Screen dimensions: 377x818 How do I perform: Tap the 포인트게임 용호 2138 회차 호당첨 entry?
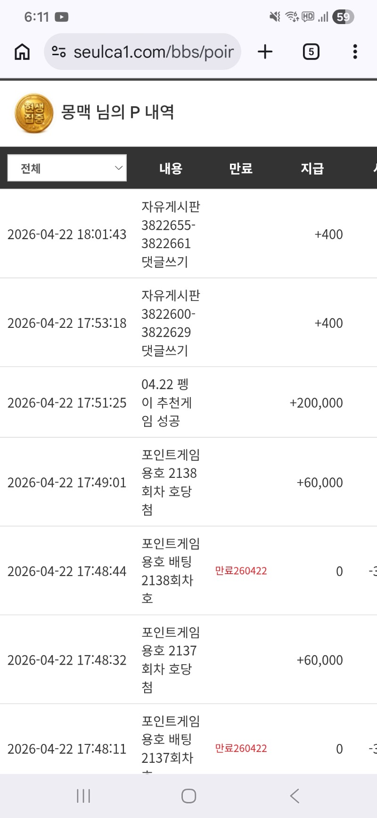(170, 482)
